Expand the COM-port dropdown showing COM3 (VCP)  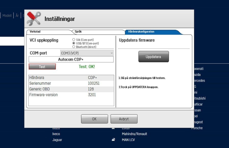87,53
